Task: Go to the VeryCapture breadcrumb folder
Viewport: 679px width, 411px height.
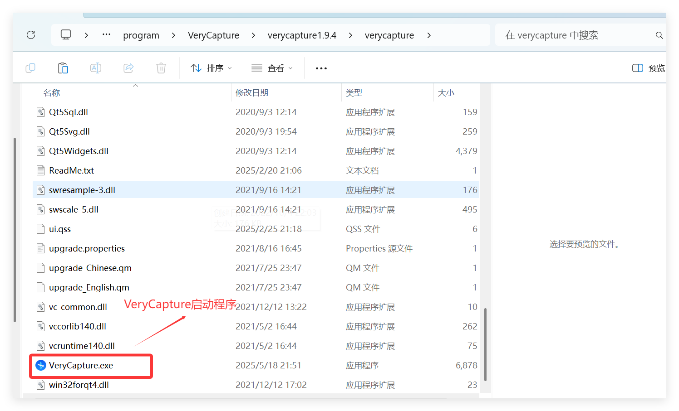Action: tap(213, 35)
